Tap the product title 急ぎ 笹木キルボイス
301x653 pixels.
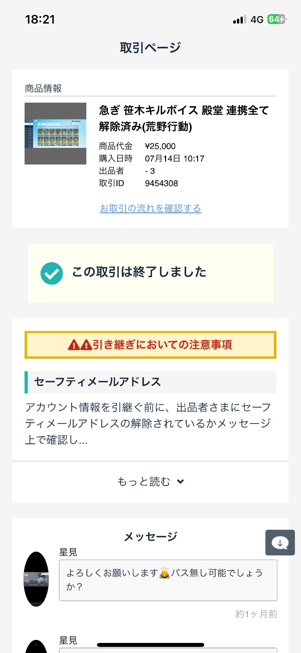(x=184, y=118)
